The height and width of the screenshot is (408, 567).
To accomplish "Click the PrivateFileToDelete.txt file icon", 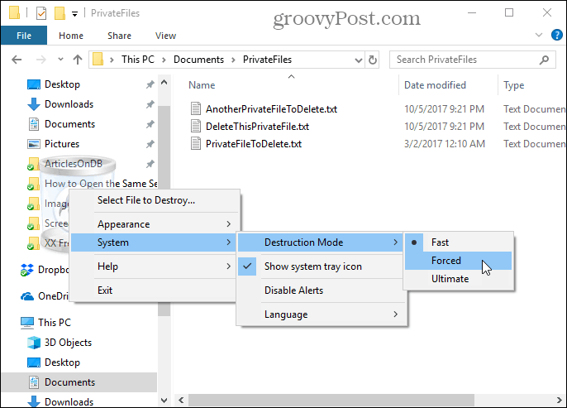I will (x=196, y=143).
